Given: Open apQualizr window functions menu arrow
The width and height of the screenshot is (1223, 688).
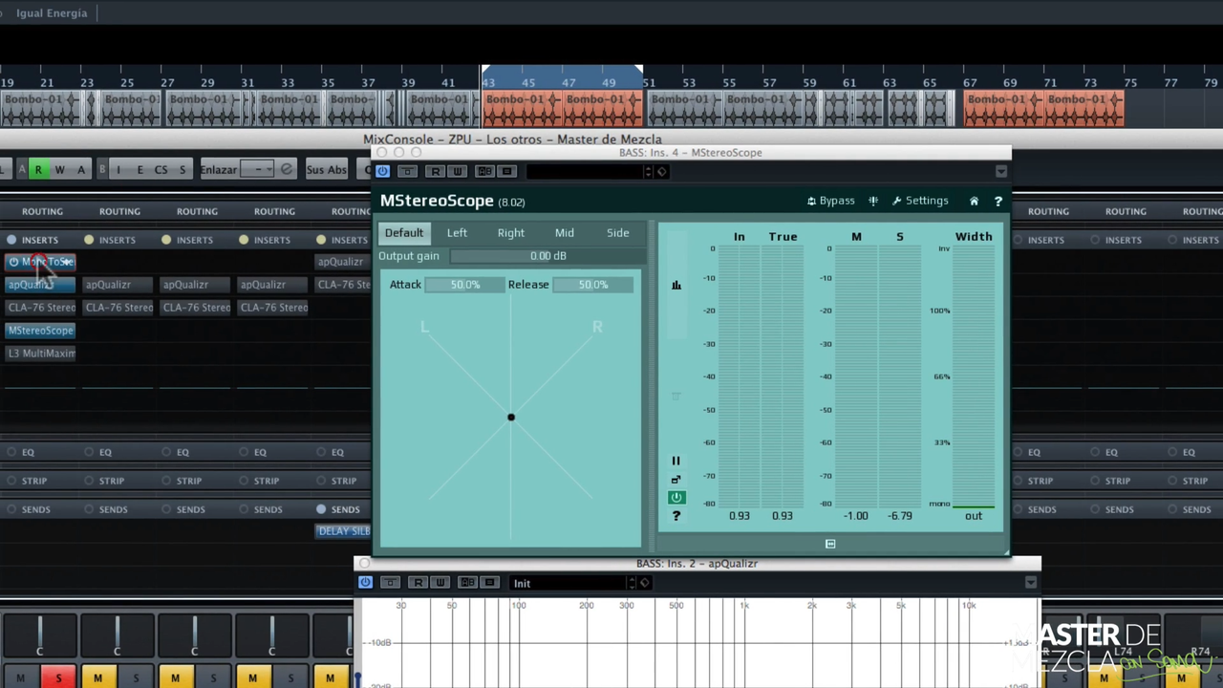Looking at the screenshot, I should (x=1030, y=583).
